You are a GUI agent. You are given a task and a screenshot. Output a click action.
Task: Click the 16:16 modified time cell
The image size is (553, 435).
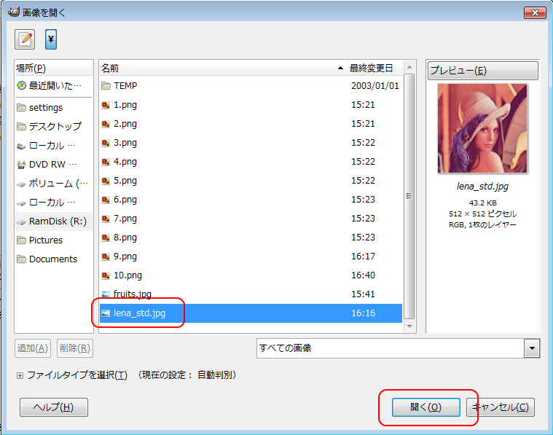364,313
